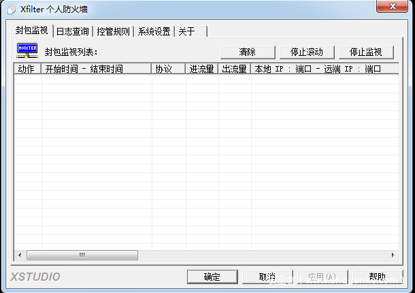Click the blue MONITER computer icon

tap(27, 50)
